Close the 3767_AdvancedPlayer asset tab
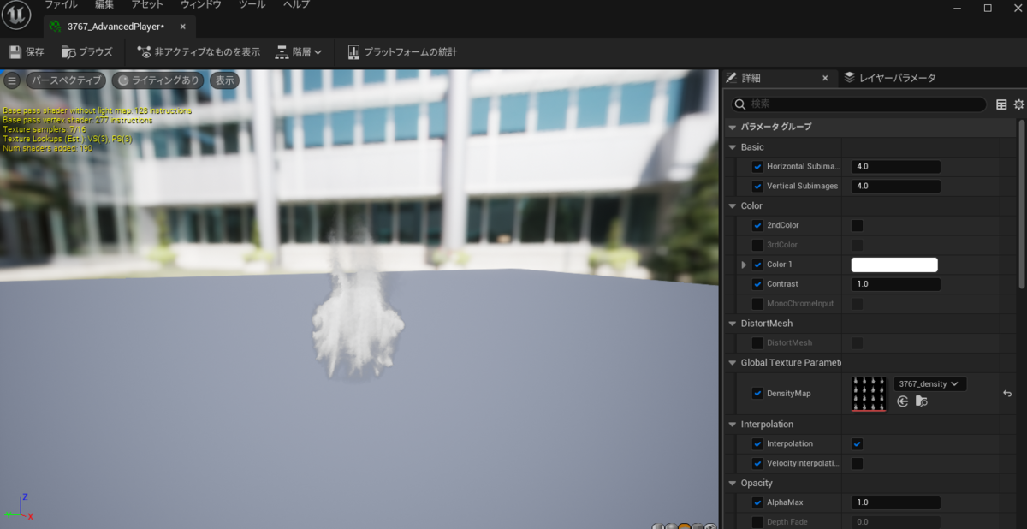The height and width of the screenshot is (529, 1027). click(x=182, y=27)
